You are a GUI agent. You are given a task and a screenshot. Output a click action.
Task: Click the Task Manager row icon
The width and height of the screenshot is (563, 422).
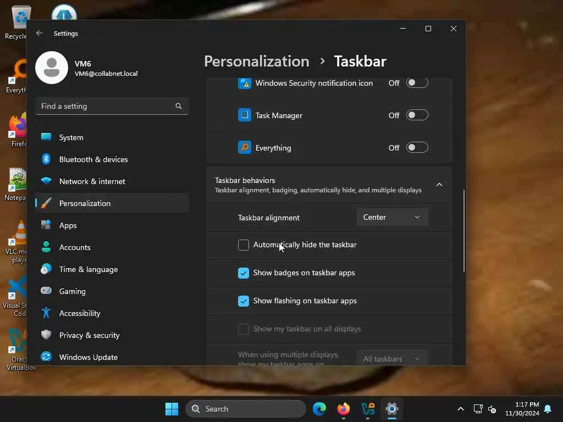[245, 115]
